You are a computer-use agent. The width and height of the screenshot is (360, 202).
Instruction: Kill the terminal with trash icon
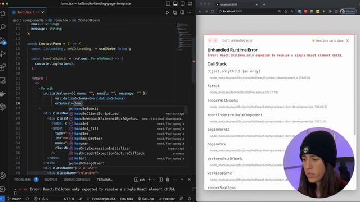pyautogui.click(x=168, y=180)
